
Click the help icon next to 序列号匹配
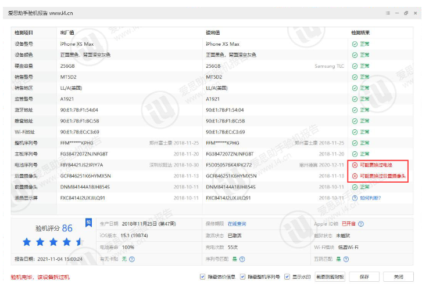point(242,259)
